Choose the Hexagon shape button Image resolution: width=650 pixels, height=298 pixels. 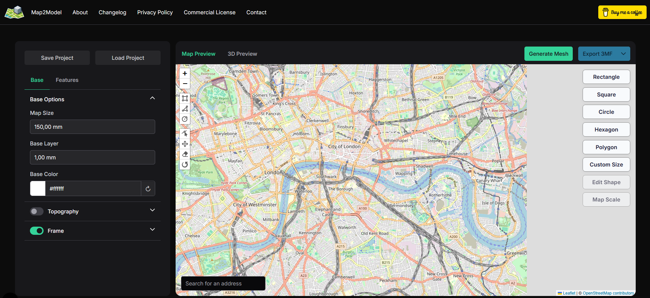[606, 129]
